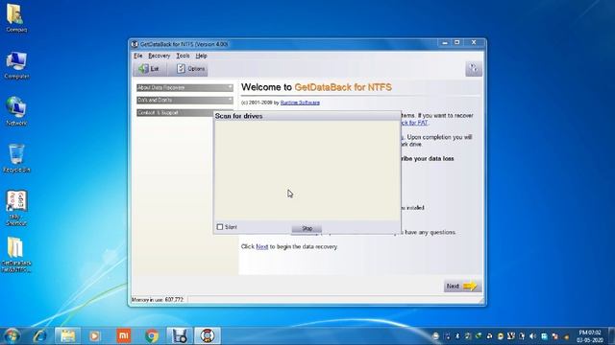Open the Options toolbar button
Viewport: 615px width, 345px height.
191,69
